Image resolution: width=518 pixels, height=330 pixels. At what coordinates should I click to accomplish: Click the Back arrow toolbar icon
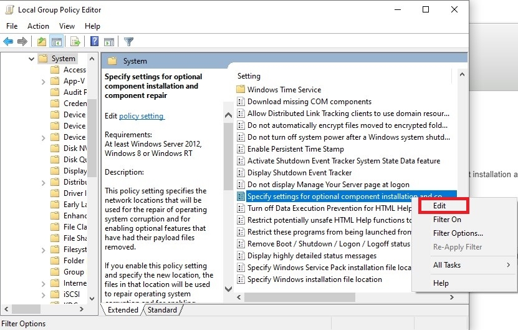[8, 42]
